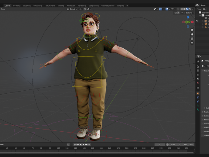Screen dimensions: 209x157
Task: Toggle X-axis mirror pose option
Action: coord(179,13)
